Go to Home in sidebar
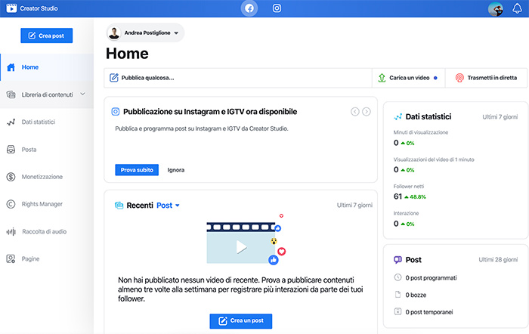Image resolution: width=529 pixels, height=334 pixels. [x=47, y=67]
